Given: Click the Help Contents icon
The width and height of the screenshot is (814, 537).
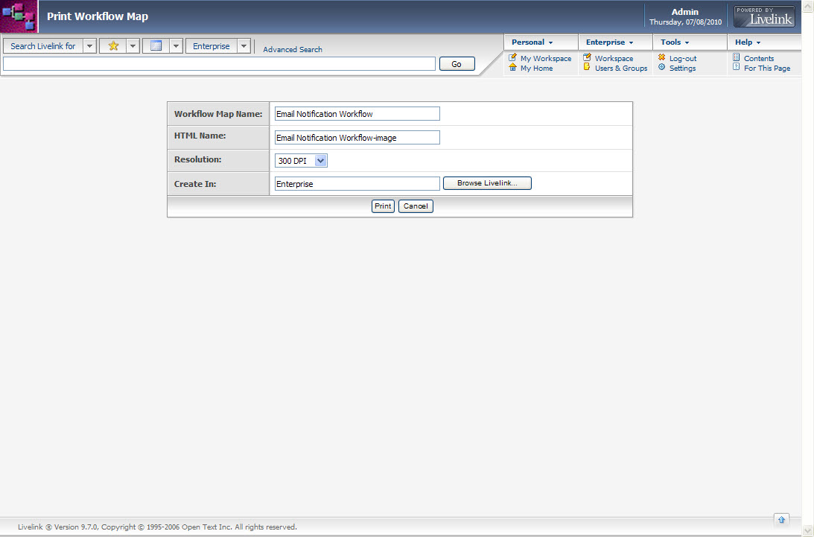Looking at the screenshot, I should pyautogui.click(x=736, y=58).
